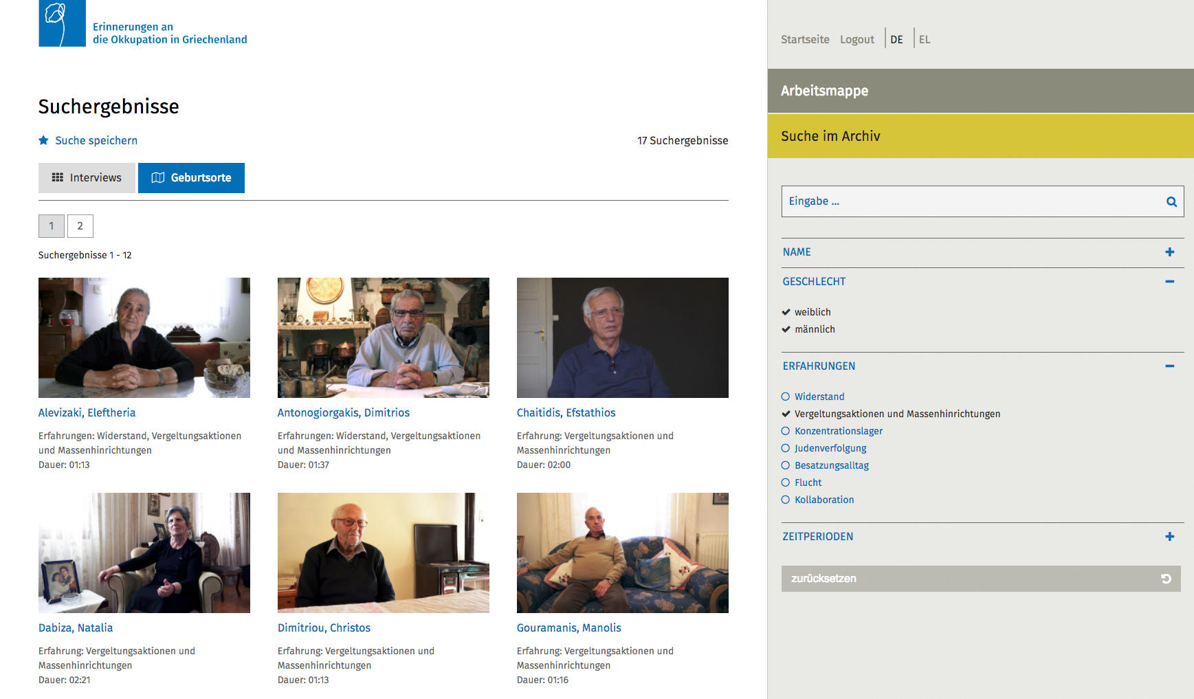
Task: Open Dimitriou, Christos video thumbnail
Action: coord(383,553)
